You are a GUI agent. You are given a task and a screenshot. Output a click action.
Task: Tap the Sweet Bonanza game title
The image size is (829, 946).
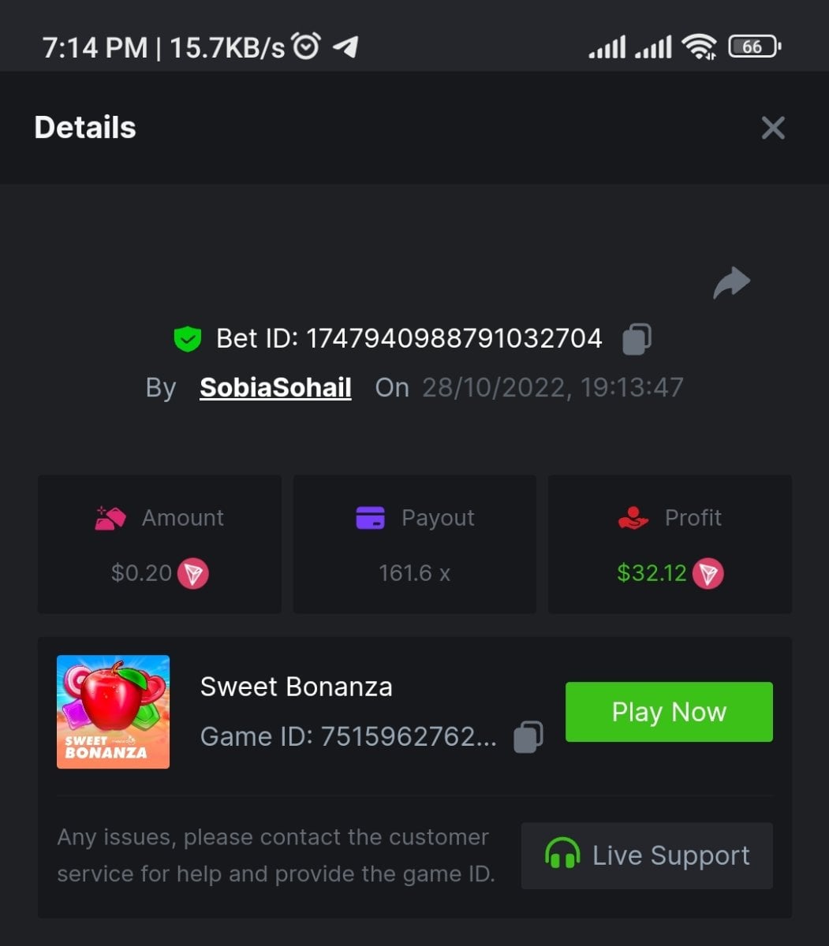click(x=296, y=687)
